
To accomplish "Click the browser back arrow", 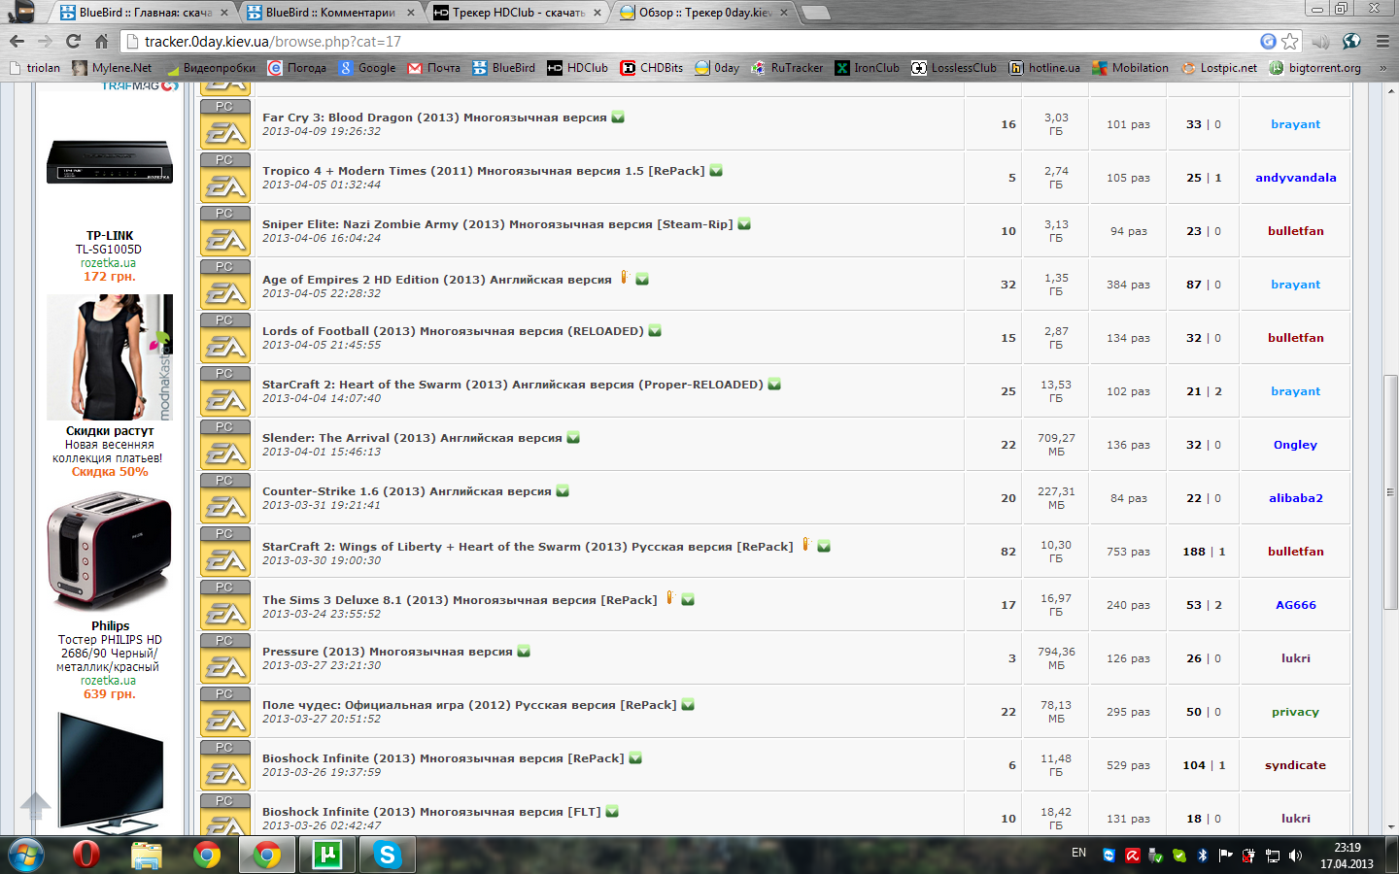I will [x=17, y=41].
